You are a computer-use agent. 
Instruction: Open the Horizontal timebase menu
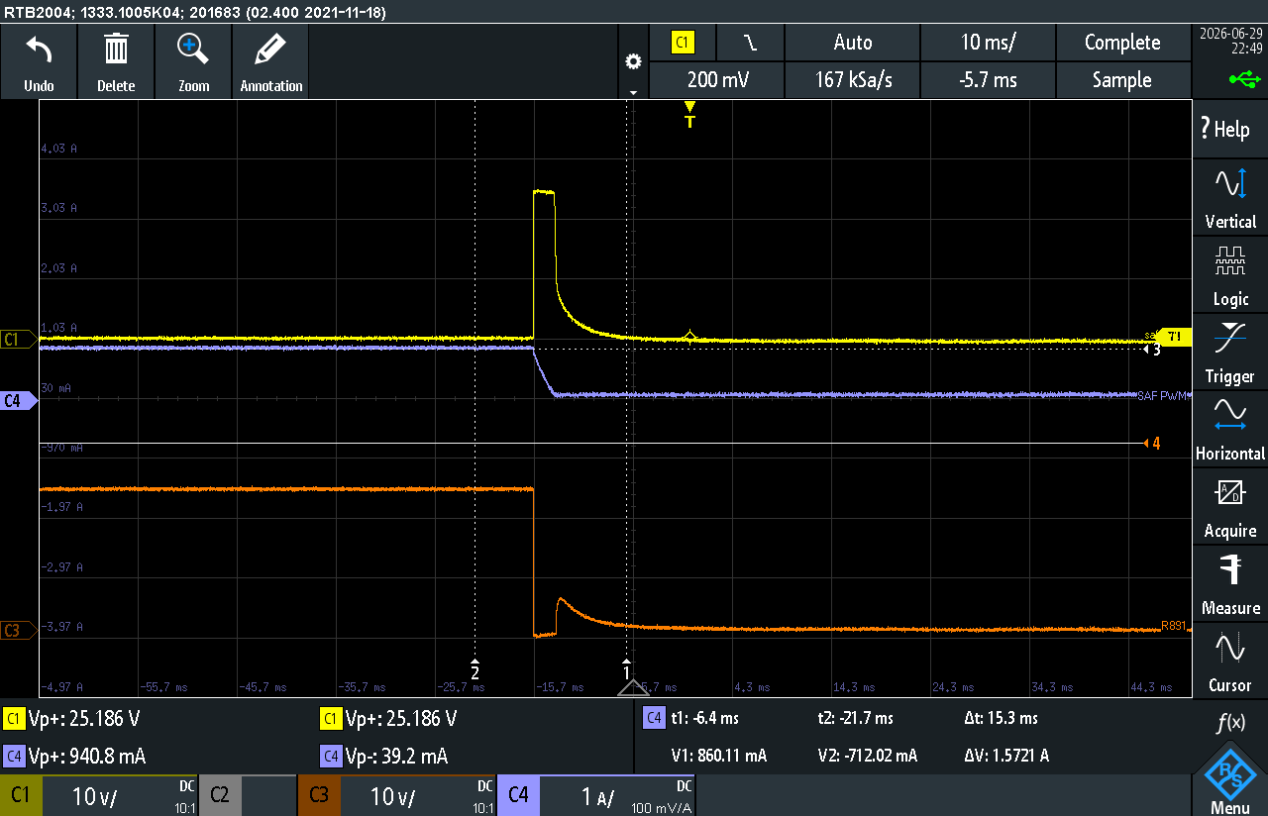(x=1230, y=431)
